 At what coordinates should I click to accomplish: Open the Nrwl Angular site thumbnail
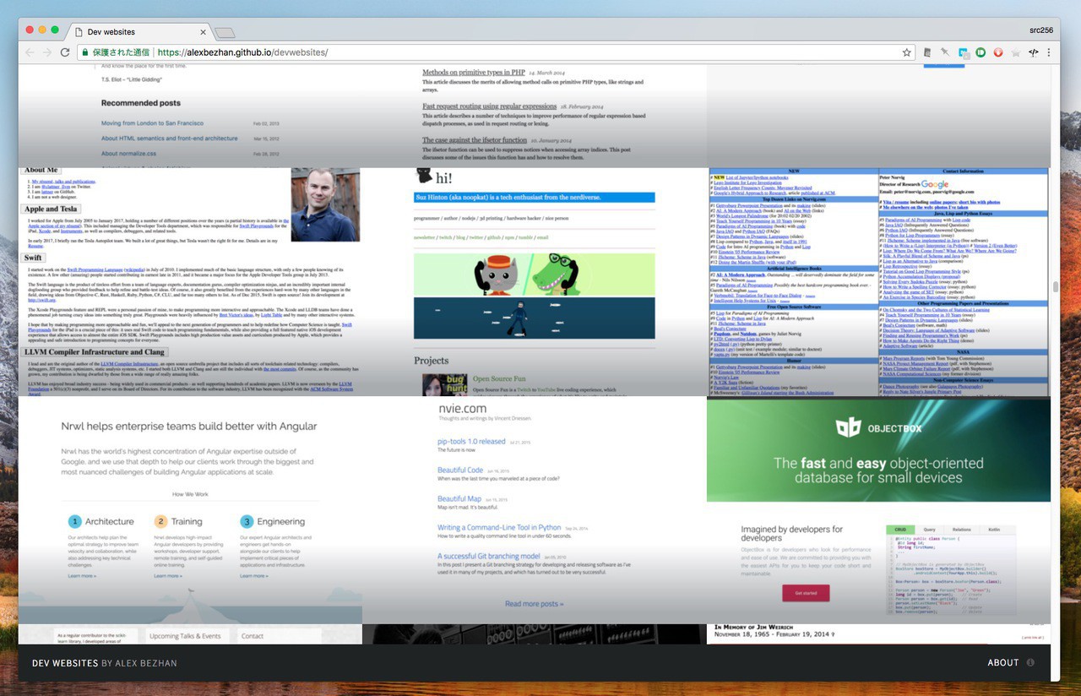pos(190,510)
